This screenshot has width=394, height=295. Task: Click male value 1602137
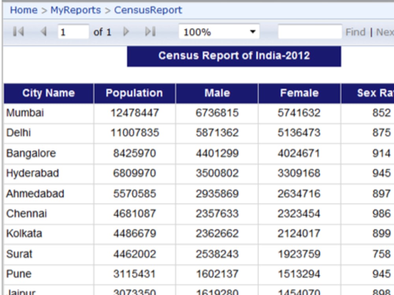217,274
